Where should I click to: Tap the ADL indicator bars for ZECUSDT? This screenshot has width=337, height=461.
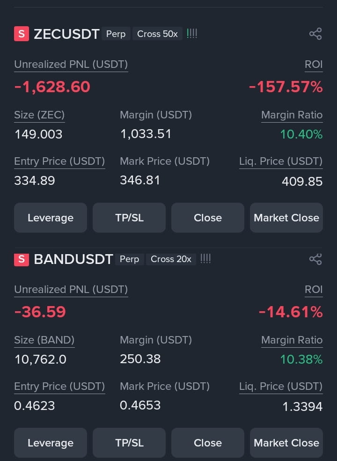point(192,34)
